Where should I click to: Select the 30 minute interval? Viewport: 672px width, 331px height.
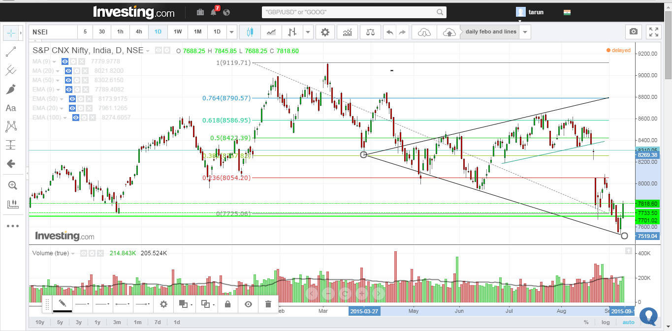point(101,32)
